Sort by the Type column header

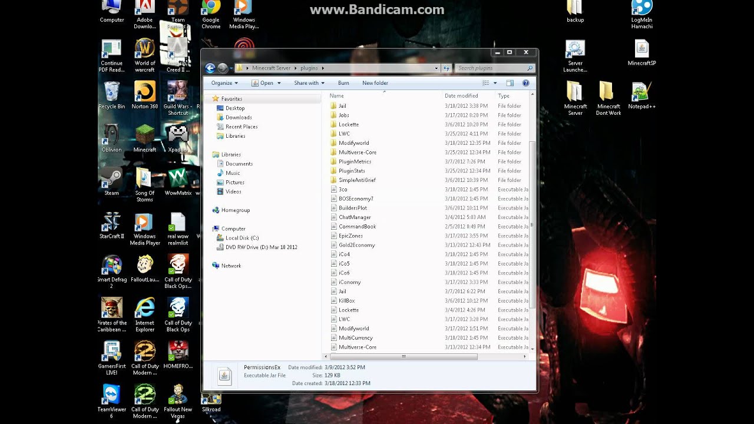(504, 95)
